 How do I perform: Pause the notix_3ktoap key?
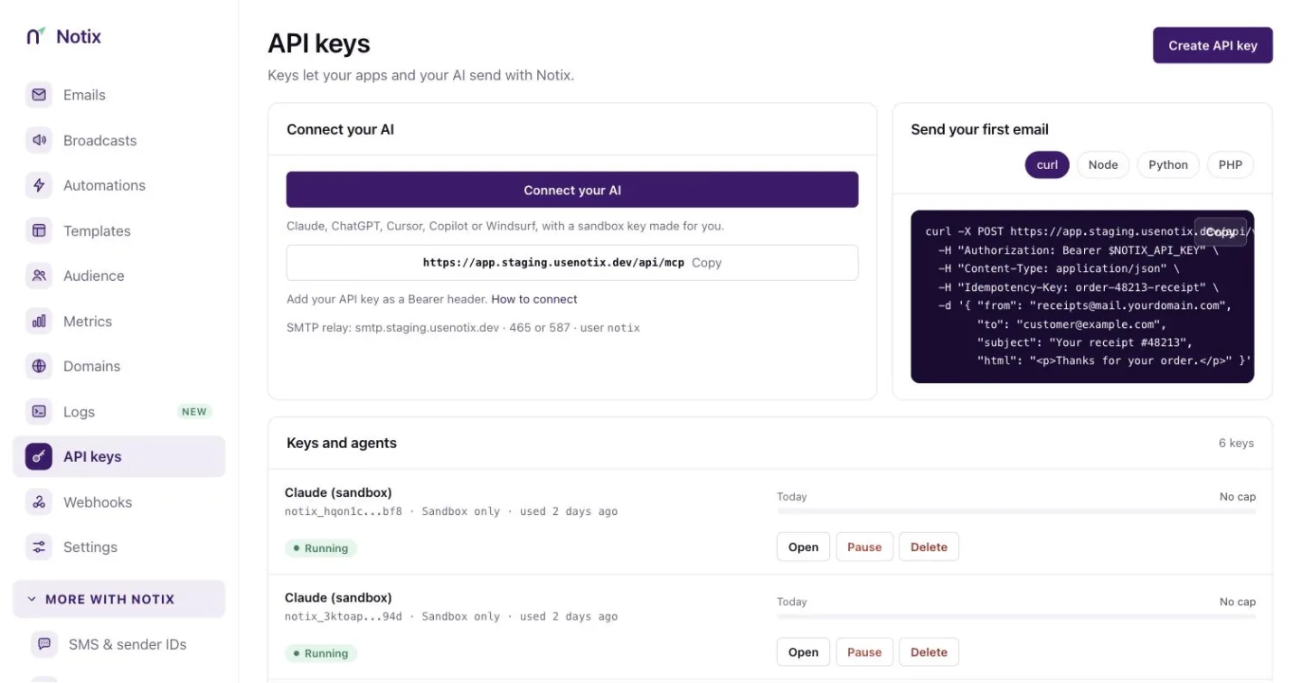click(864, 651)
